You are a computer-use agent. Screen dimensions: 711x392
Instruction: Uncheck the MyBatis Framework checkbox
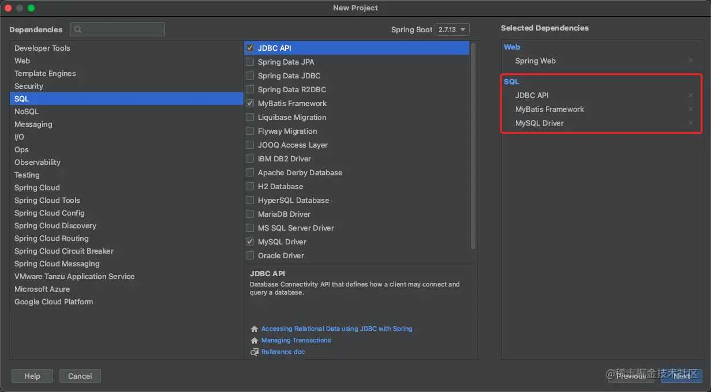coord(250,103)
